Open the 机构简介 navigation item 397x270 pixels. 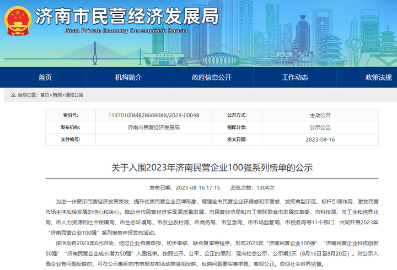tap(128, 78)
